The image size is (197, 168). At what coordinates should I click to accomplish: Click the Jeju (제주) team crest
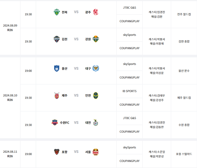pyautogui.click(x=57, y=95)
